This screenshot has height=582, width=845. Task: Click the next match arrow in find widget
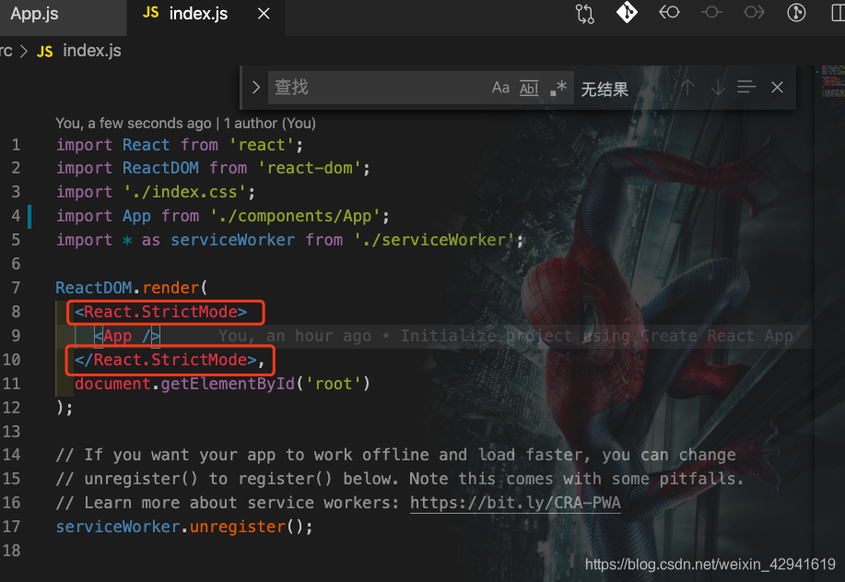(717, 88)
